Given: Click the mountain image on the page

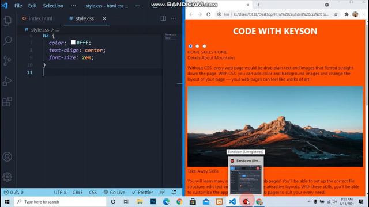Looking at the screenshot, I should click(x=275, y=126).
